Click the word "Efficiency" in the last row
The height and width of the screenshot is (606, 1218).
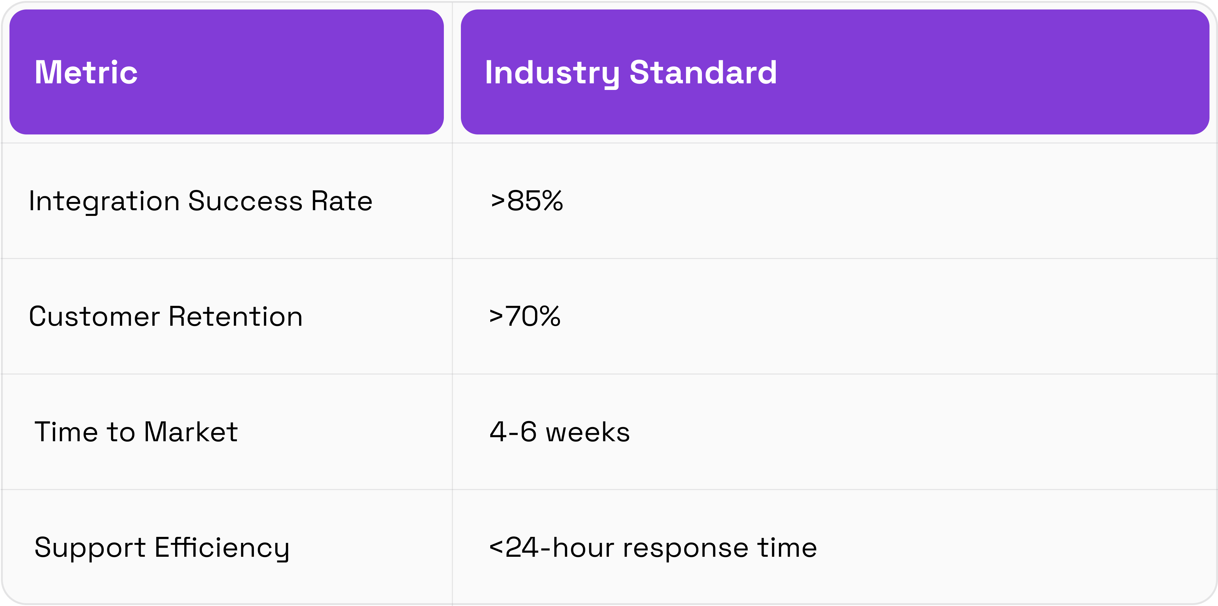(222, 548)
